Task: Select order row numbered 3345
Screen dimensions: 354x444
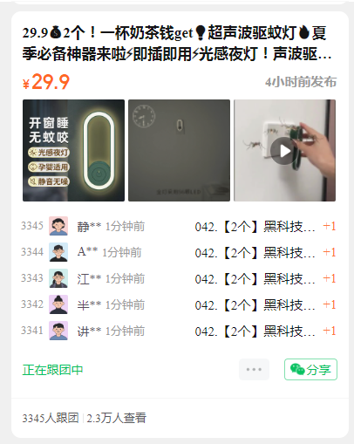Action: pos(179,226)
